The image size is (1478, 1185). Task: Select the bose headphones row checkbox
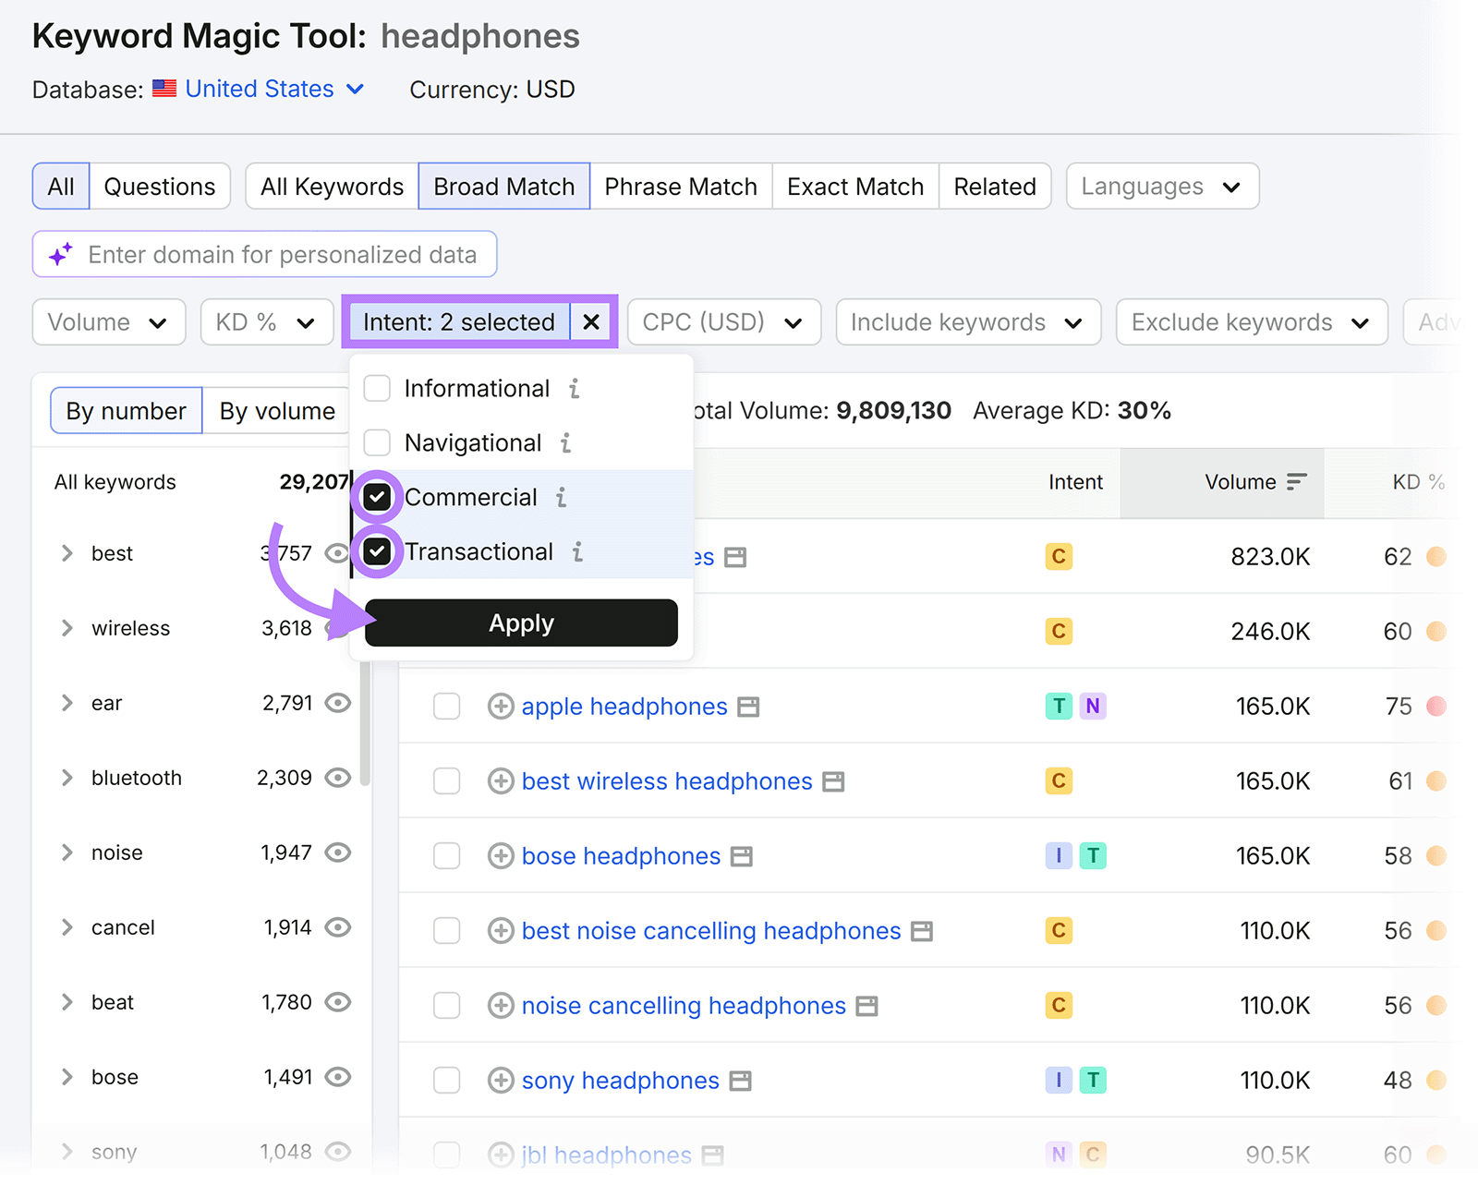[447, 857]
